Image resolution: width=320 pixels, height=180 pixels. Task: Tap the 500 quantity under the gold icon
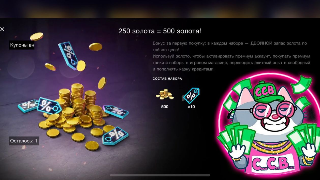click(x=165, y=107)
